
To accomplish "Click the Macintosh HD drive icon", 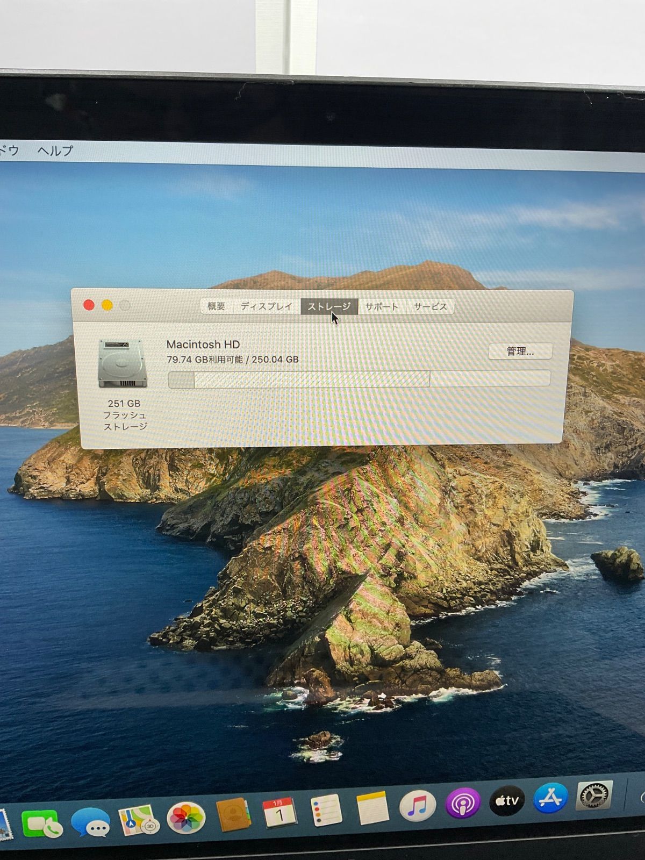I will tap(122, 364).
